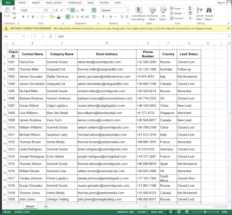
Task: Click the Copy icon
Action: coord(14,13)
